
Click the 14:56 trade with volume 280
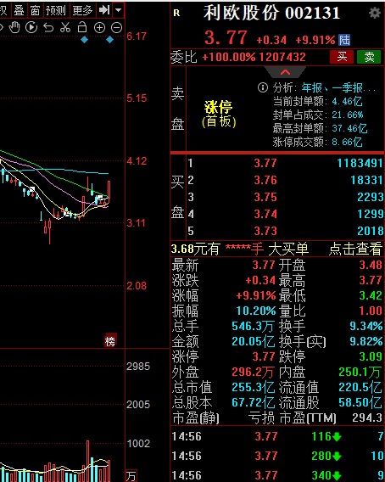[277, 456]
